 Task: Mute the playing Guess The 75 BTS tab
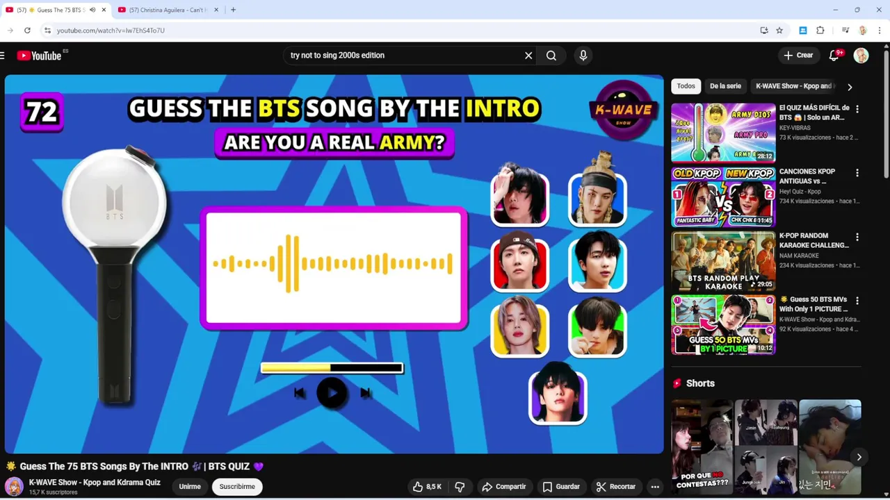[92, 10]
